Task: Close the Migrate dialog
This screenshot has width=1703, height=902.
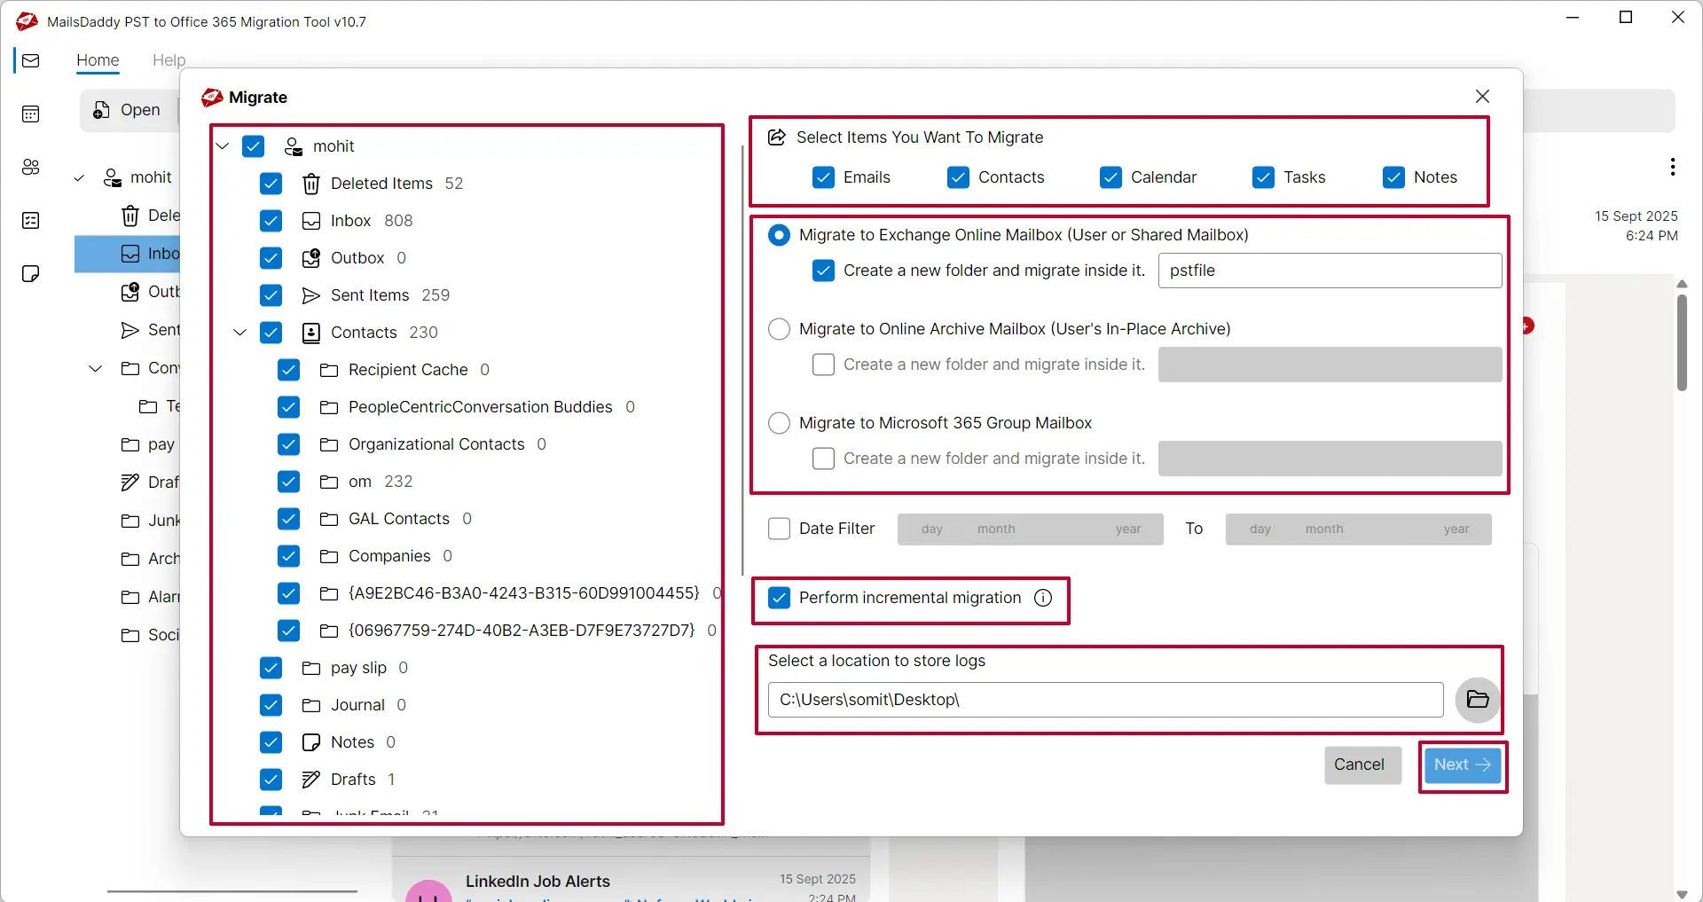Action: pos(1482,97)
